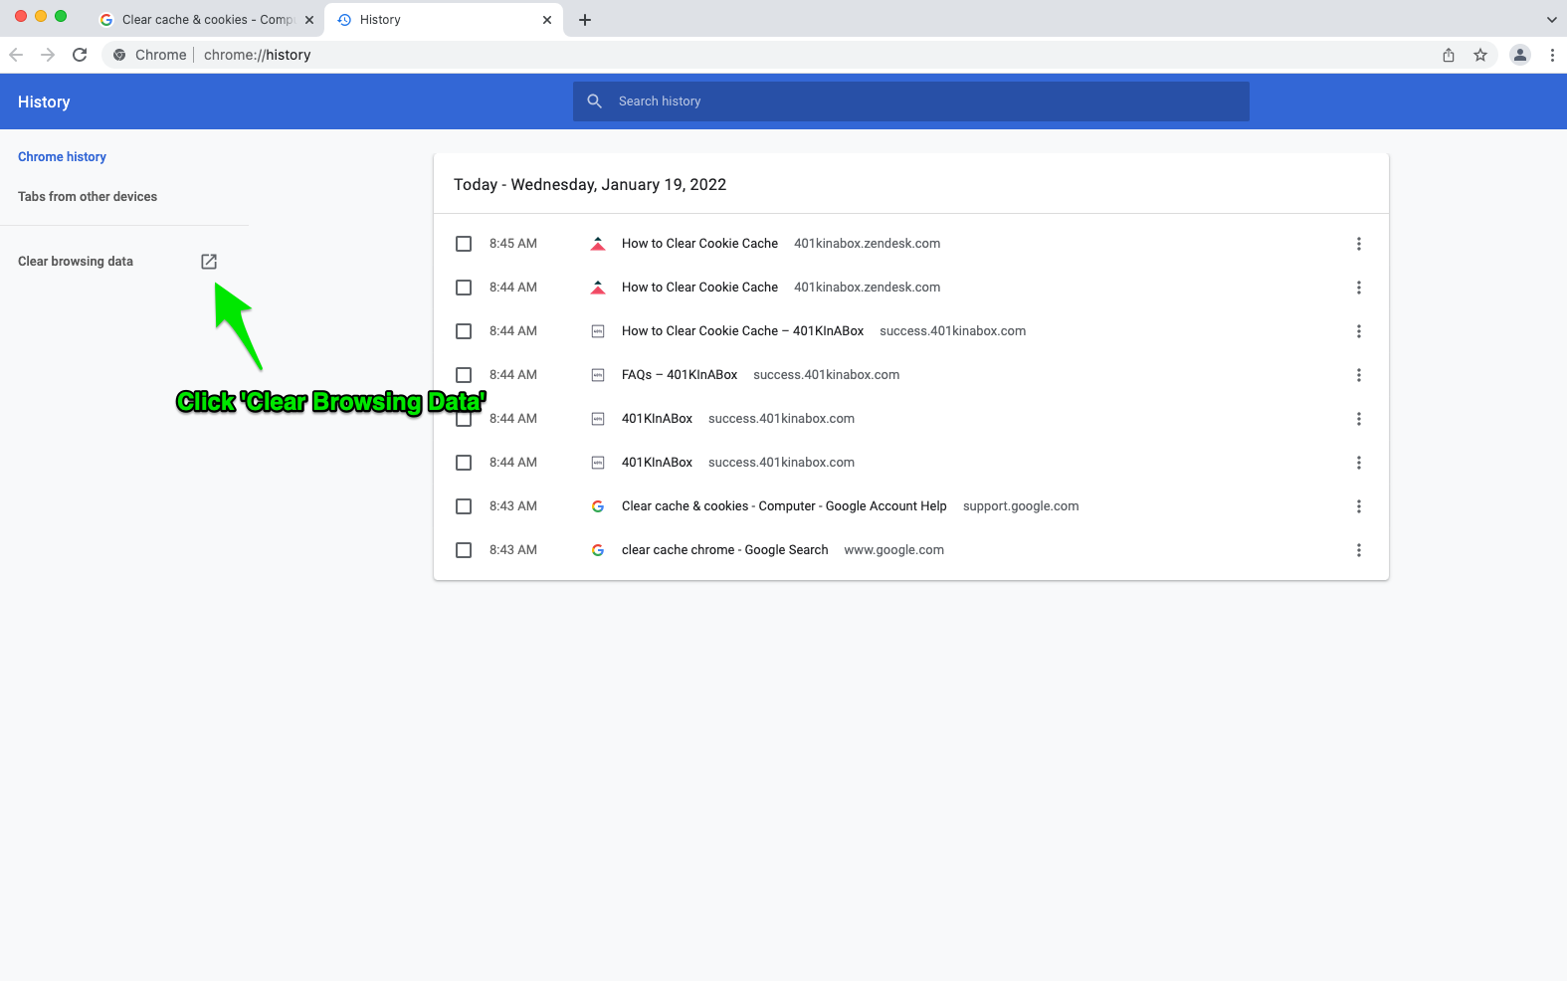This screenshot has width=1567, height=981.
Task: Click into the Search history field
Action: point(925,101)
